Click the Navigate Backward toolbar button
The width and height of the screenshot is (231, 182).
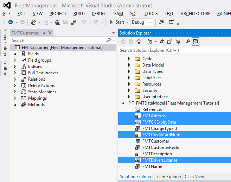pos(10,22)
